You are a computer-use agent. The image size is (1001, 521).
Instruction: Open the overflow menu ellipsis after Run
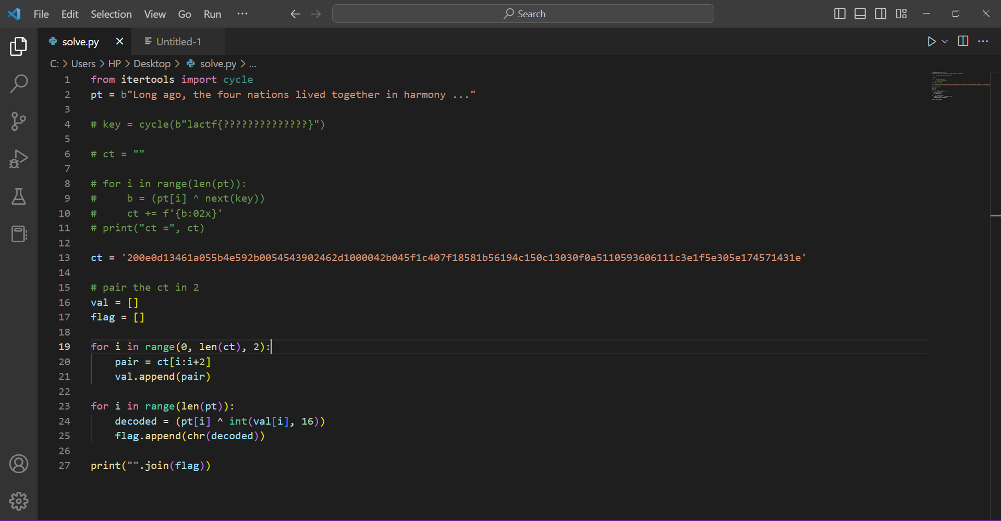(x=242, y=14)
